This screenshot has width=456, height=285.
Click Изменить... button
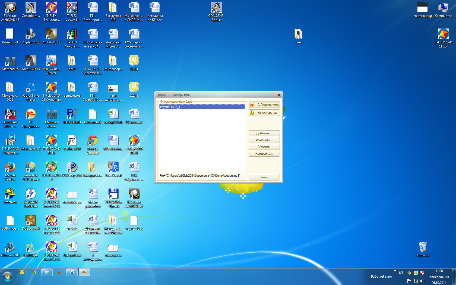[x=264, y=140]
